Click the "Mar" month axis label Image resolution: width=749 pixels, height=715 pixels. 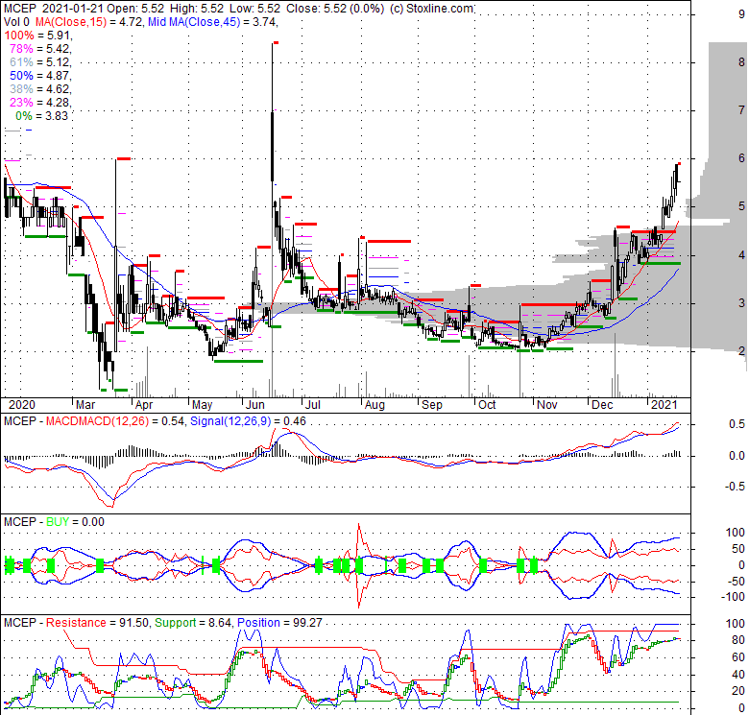tap(85, 405)
